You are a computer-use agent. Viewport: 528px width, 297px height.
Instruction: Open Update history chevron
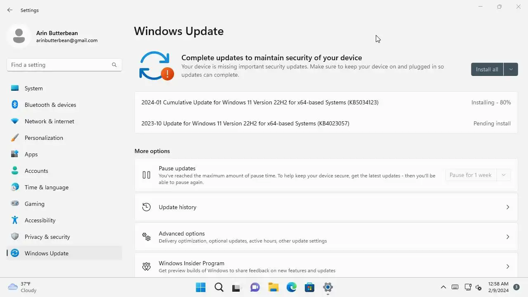click(508, 207)
